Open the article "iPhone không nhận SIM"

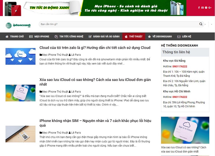pyautogui.click(x=95, y=123)
